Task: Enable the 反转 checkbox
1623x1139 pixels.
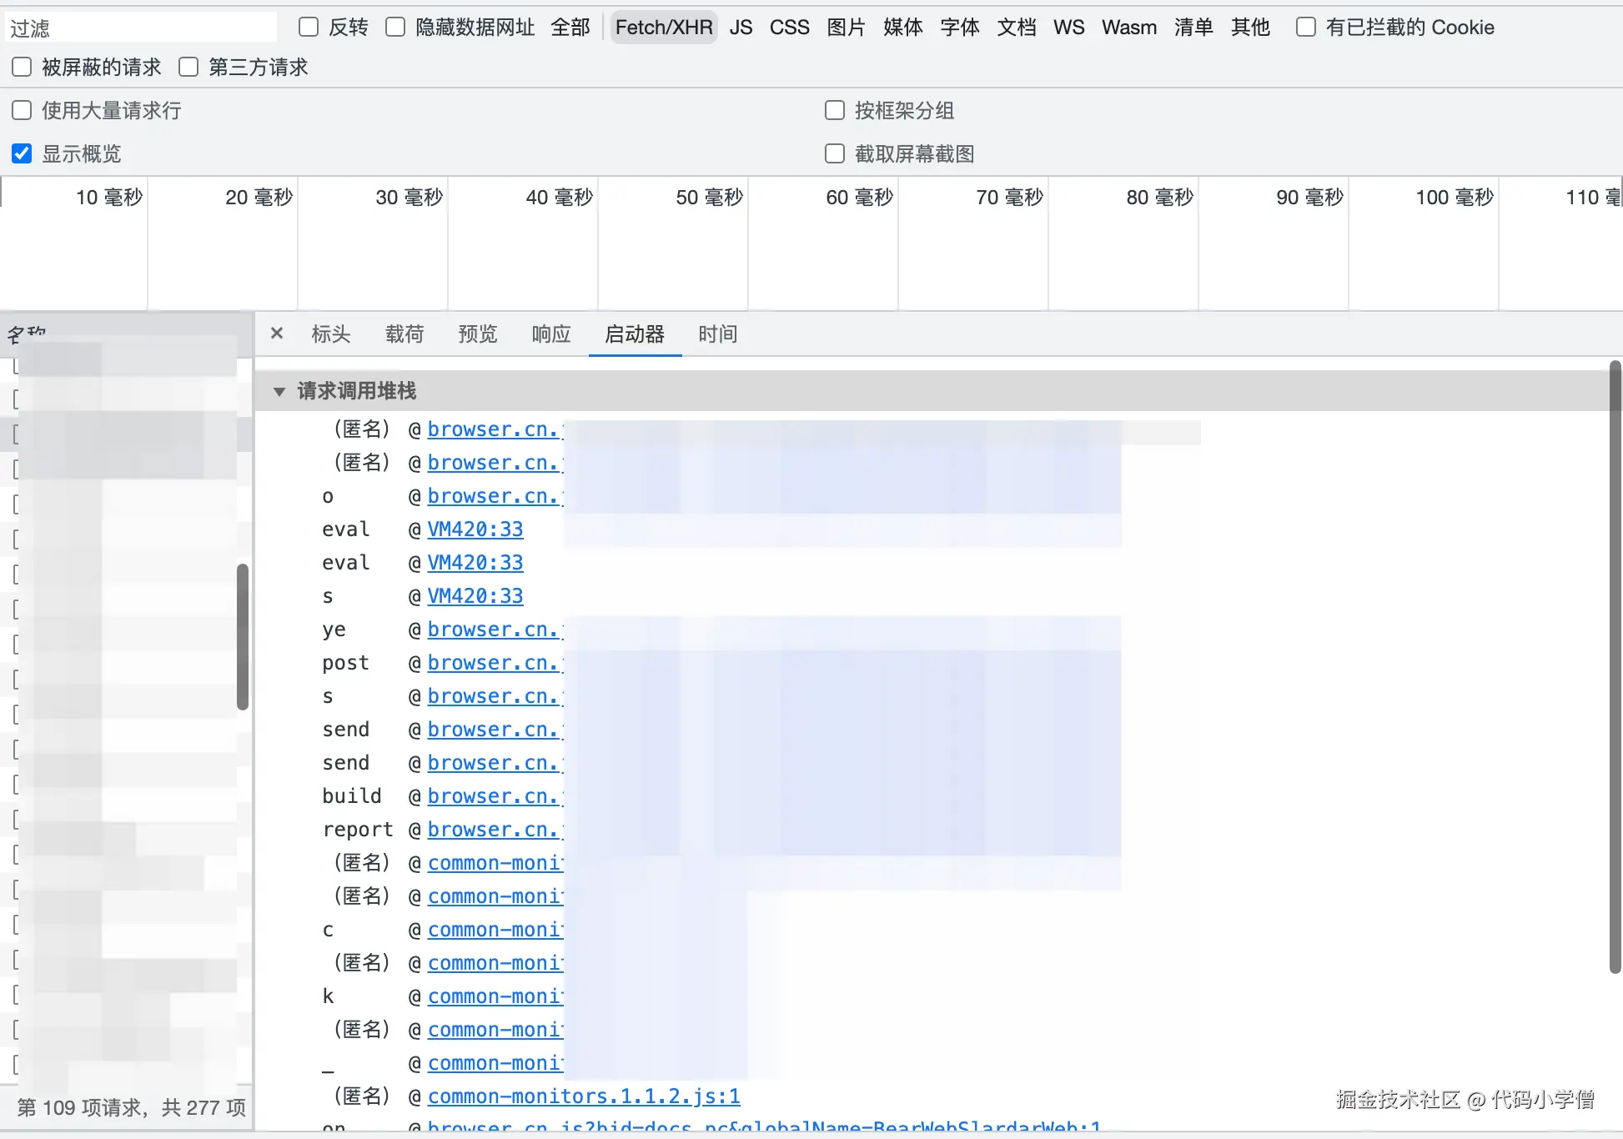Action: (x=309, y=28)
